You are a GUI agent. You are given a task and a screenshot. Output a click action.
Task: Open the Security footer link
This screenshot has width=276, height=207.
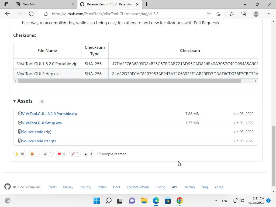85,187
